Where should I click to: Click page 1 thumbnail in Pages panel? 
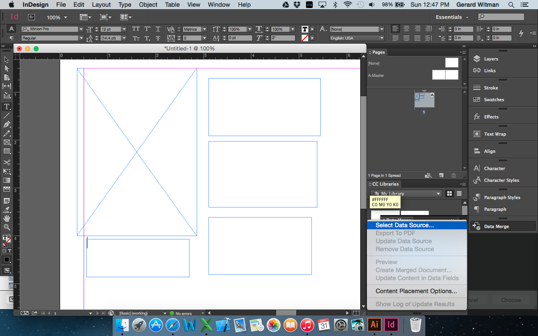tap(424, 100)
